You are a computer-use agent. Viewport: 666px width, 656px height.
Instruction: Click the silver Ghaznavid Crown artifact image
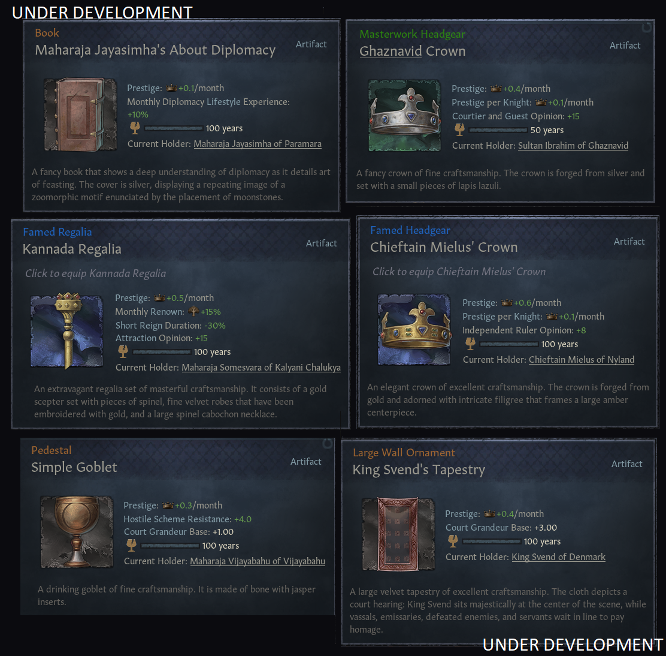(x=404, y=115)
